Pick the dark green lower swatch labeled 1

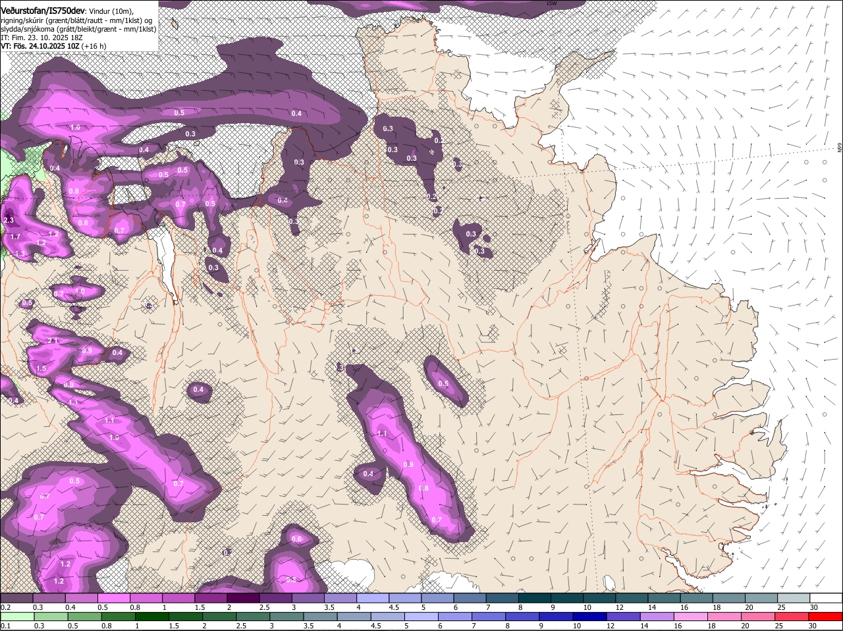152,617
